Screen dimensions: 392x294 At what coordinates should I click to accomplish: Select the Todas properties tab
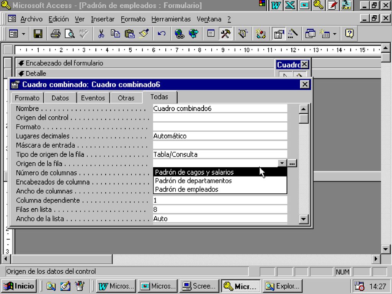[x=159, y=97]
